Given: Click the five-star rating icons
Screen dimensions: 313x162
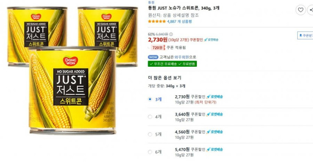Looking at the screenshot, I should [157, 21].
